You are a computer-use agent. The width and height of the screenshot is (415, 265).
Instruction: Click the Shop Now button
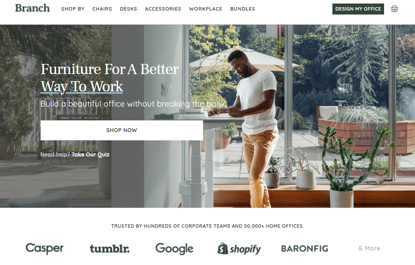point(122,131)
